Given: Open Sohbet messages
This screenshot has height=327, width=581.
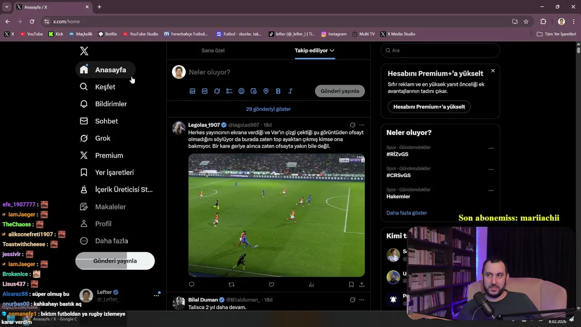Looking at the screenshot, I should 98,121.
